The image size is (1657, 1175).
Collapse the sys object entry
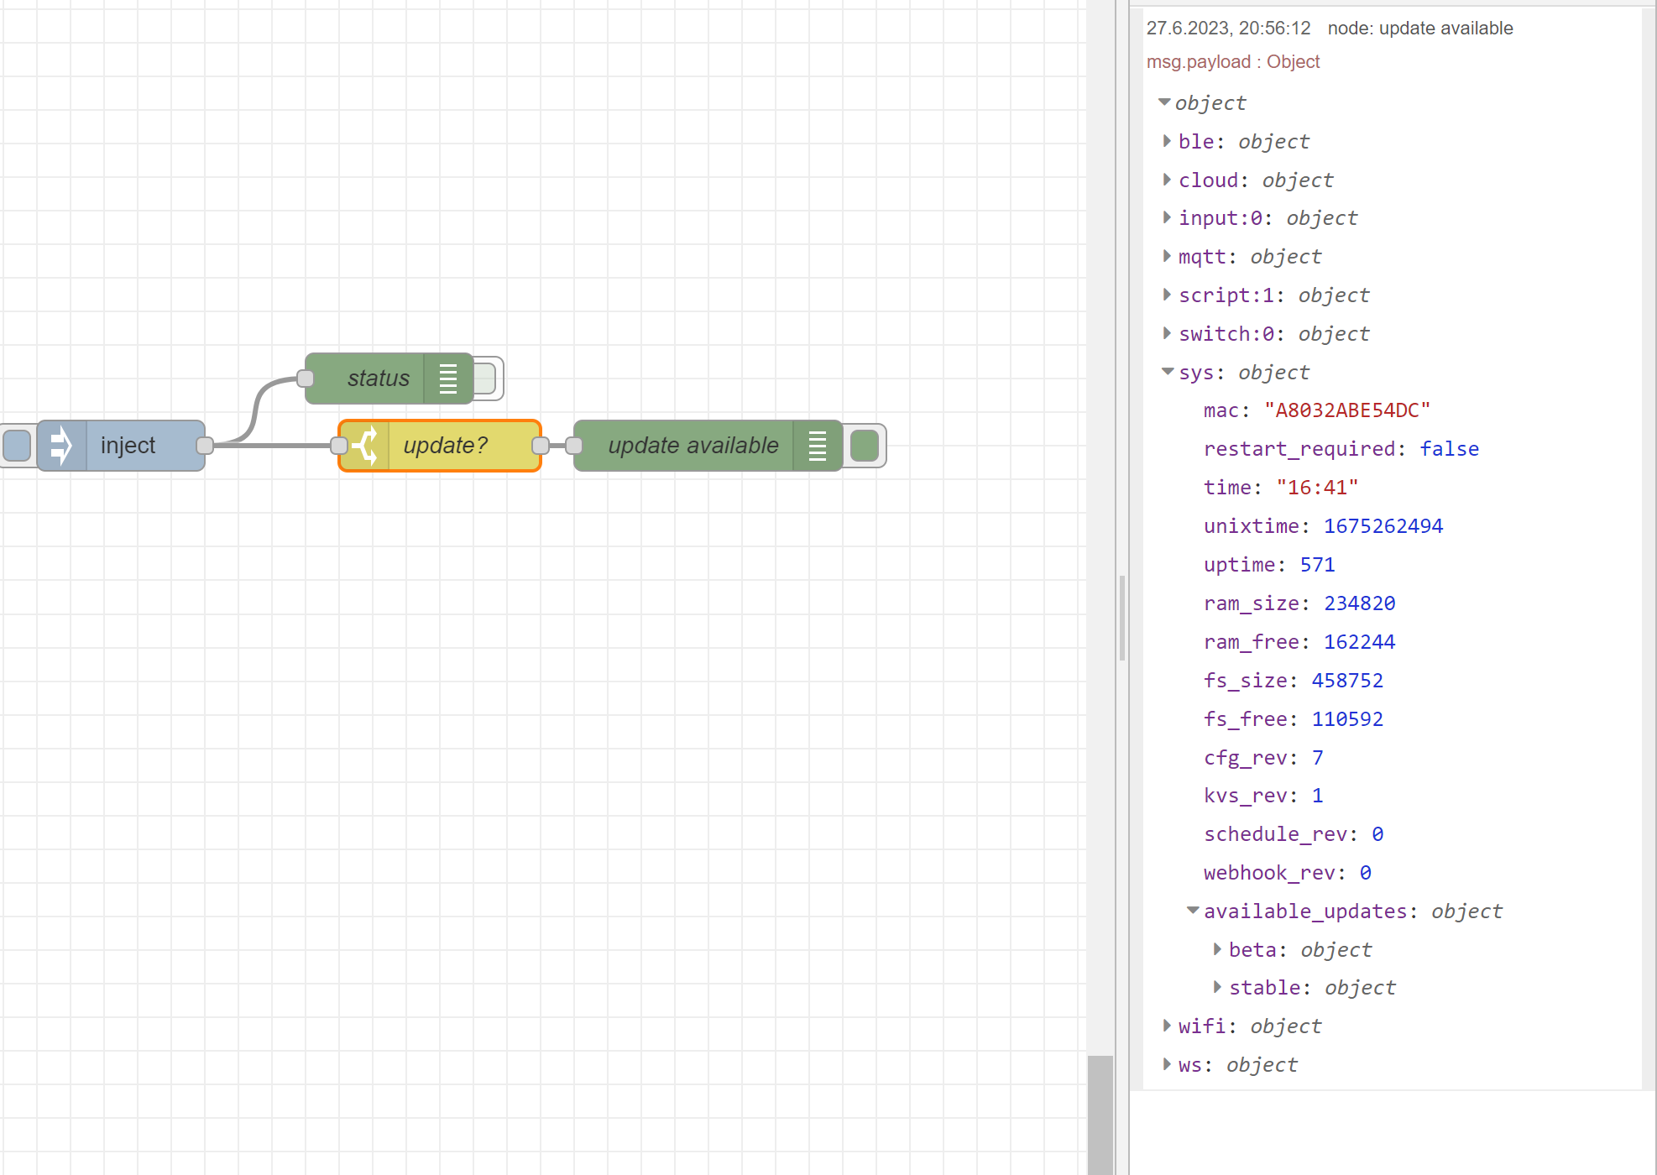[1167, 372]
